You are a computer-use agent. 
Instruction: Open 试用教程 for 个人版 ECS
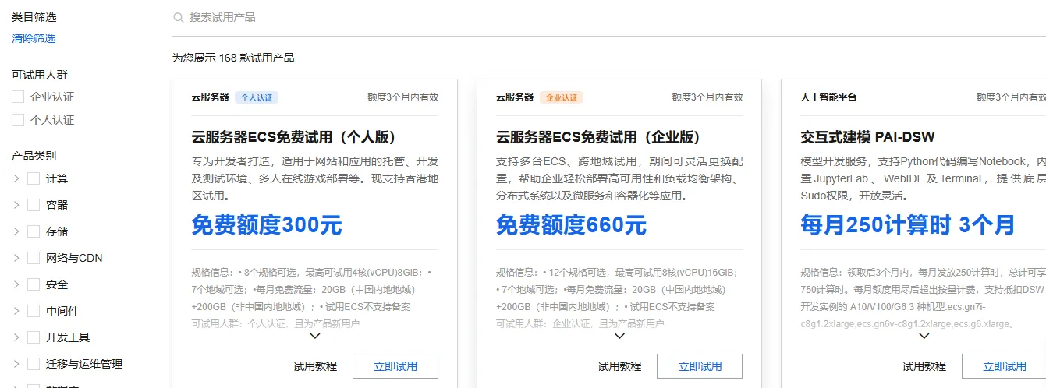(315, 366)
